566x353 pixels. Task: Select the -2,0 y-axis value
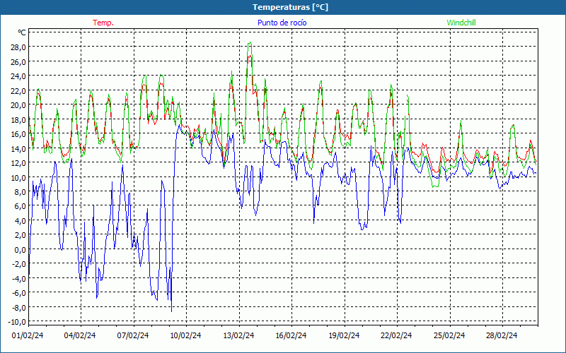click(20, 263)
